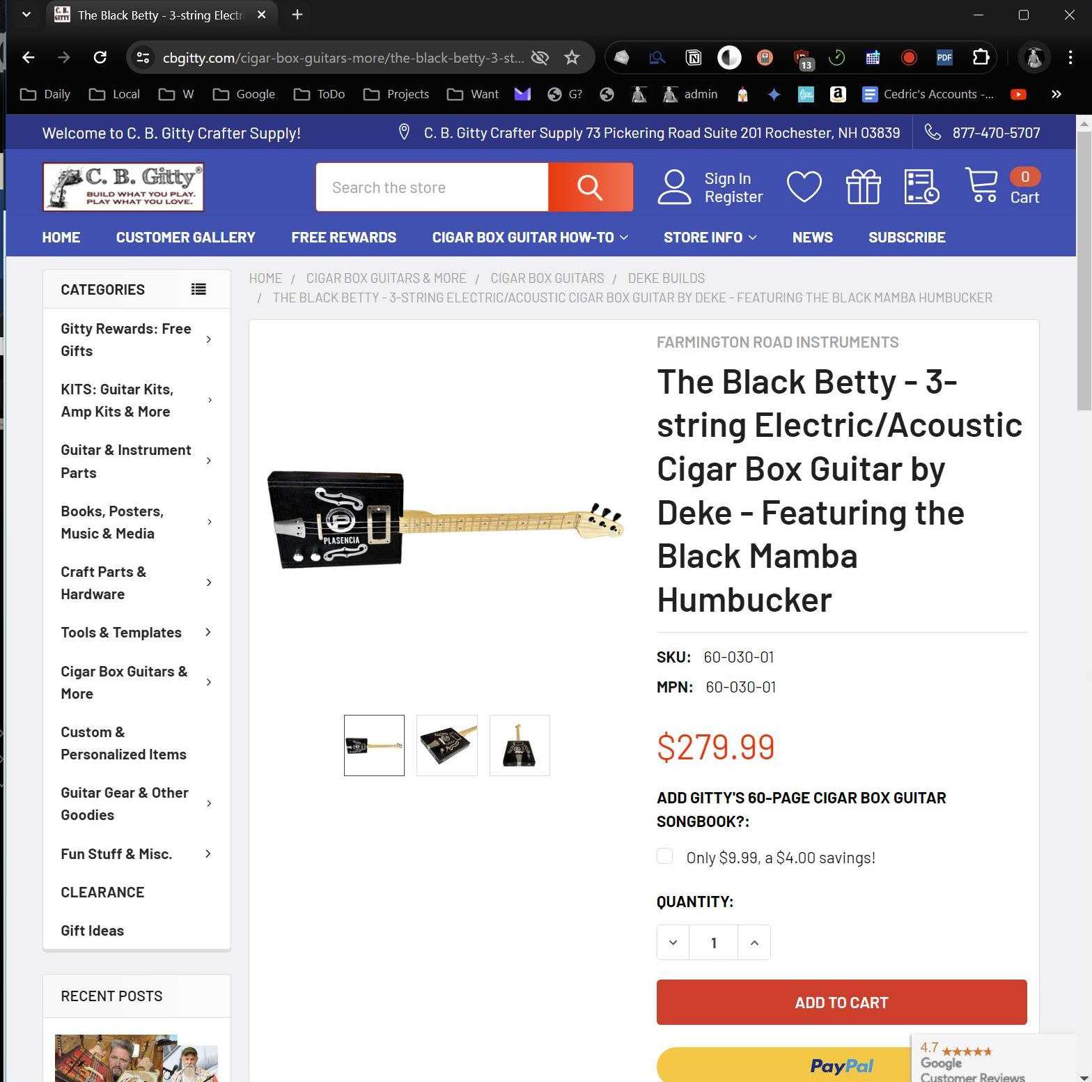
Task: Open the order status clipboard icon
Action: click(x=921, y=187)
